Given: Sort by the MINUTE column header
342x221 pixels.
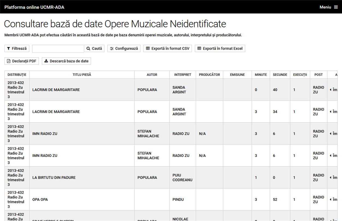Looking at the screenshot, I should tap(261, 75).
